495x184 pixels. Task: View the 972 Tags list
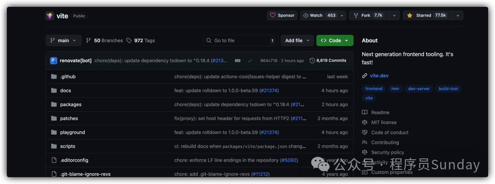coord(141,40)
